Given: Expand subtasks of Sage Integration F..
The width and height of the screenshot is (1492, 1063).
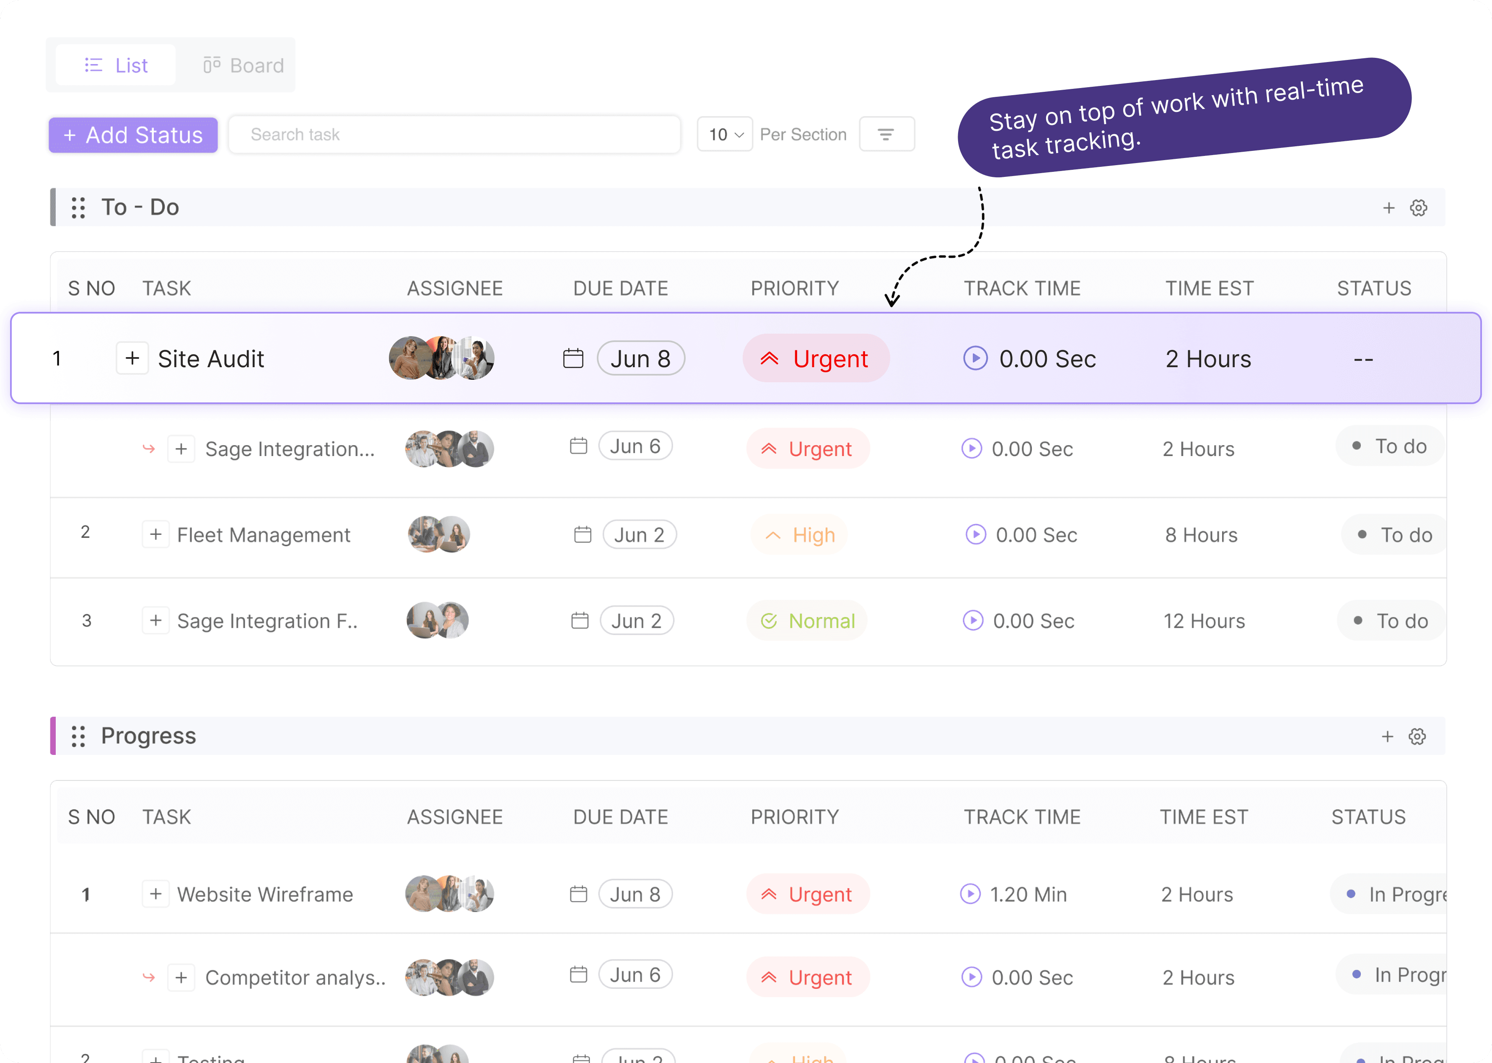Looking at the screenshot, I should coord(156,620).
